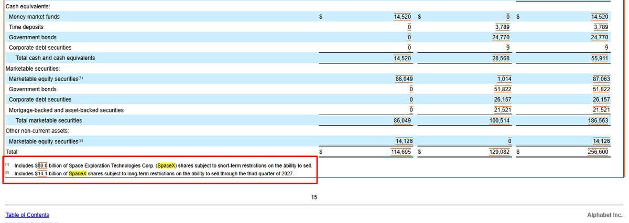Click the 28,568 total cash value

pyautogui.click(x=502, y=58)
